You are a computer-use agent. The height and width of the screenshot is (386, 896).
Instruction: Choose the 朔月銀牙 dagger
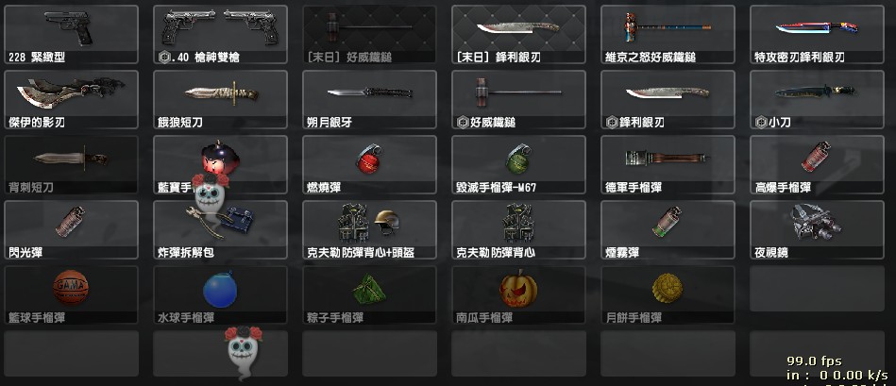coord(369,99)
